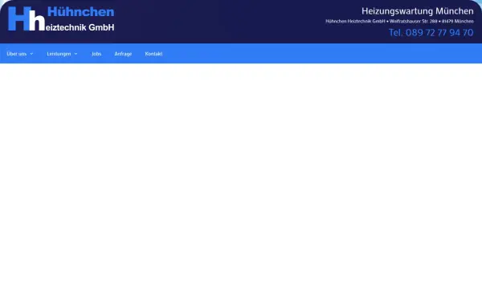Open the Leistungen menu item
The height and width of the screenshot is (301, 482).
coord(59,54)
